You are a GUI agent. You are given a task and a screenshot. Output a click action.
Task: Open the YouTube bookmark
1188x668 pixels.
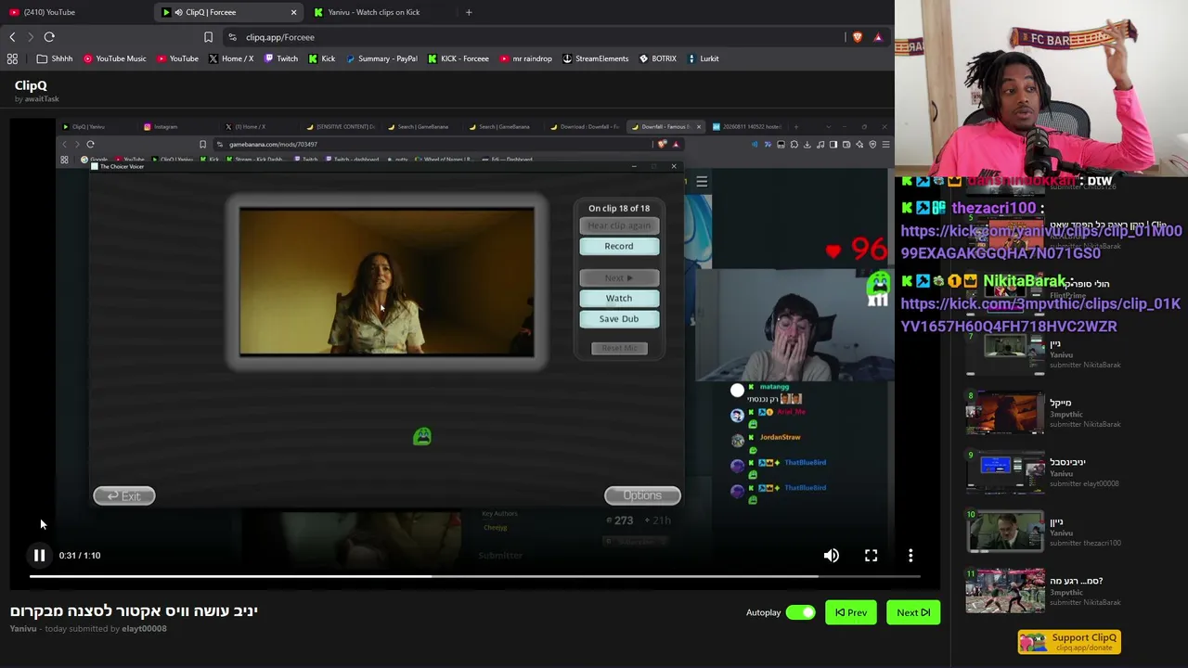[176, 58]
